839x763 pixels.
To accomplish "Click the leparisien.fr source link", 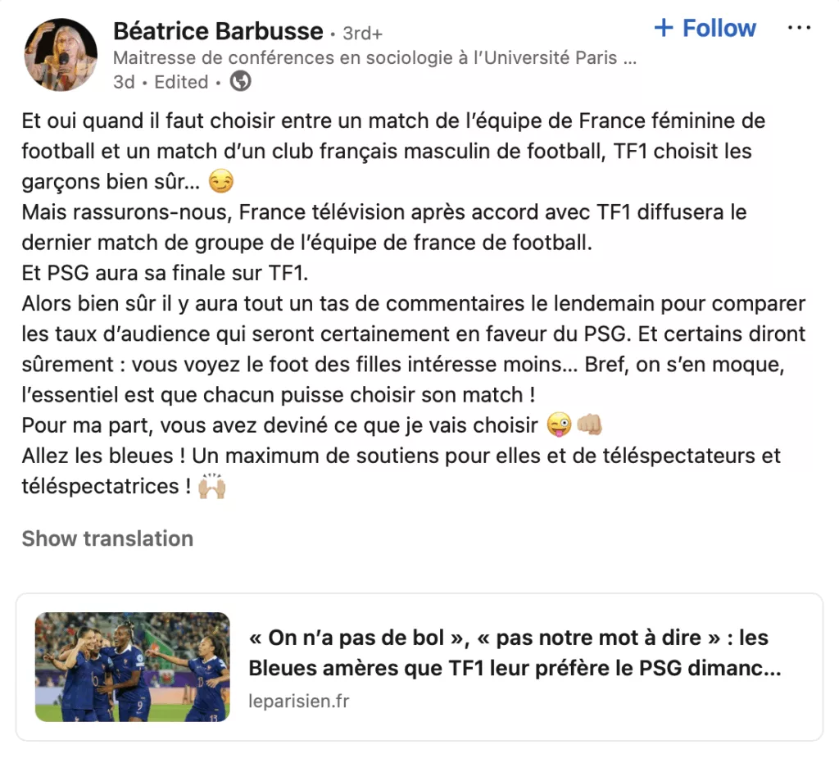I will pyautogui.click(x=298, y=701).
